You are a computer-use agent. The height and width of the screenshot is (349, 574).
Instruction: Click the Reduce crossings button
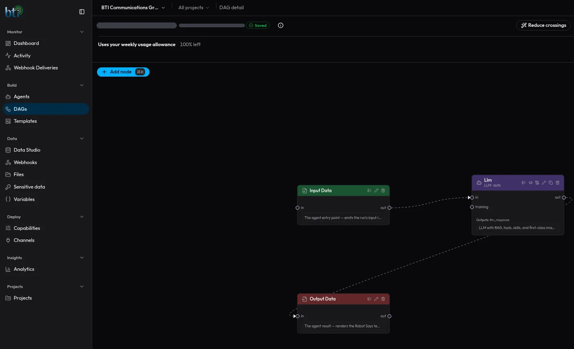544,25
